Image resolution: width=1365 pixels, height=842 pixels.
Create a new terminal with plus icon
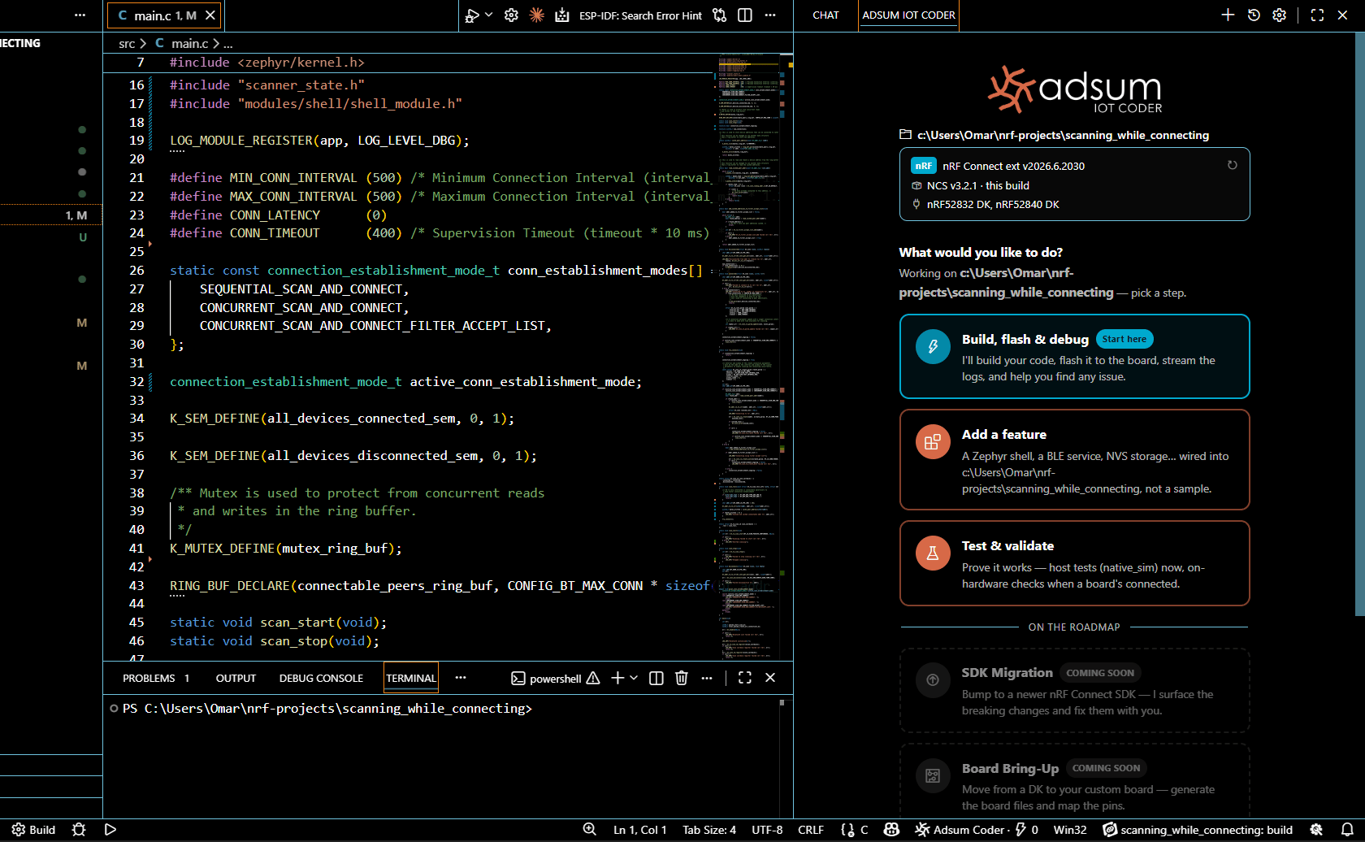tap(617, 678)
